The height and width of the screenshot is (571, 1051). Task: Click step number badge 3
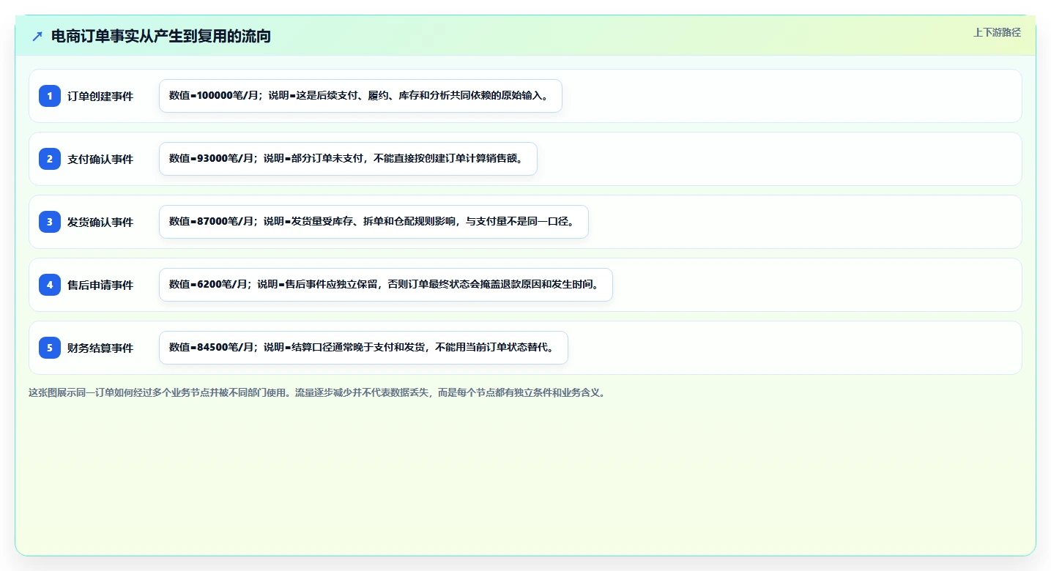click(x=50, y=222)
